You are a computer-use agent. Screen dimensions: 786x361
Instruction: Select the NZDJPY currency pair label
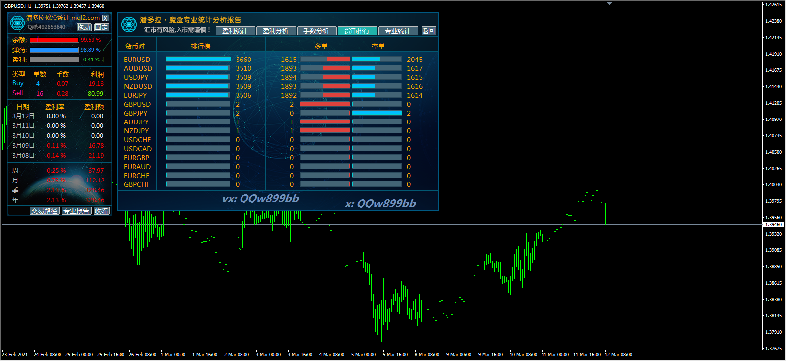click(136, 131)
